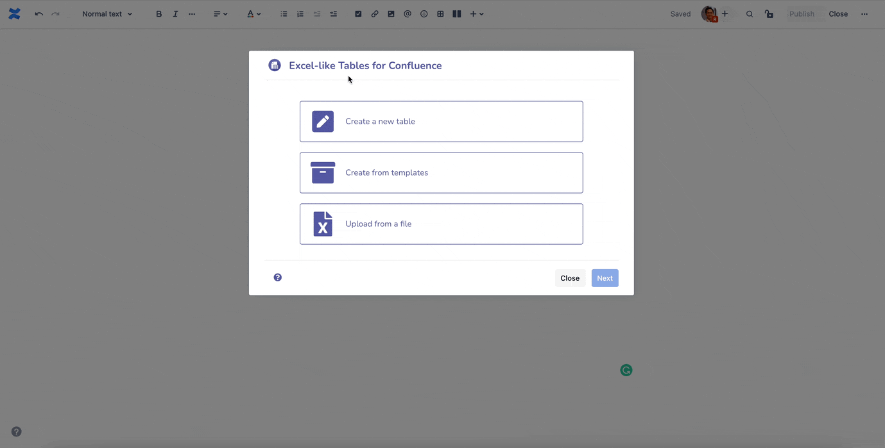Image resolution: width=885 pixels, height=448 pixels.
Task: Toggle italic formatting in toolbar
Action: click(175, 14)
